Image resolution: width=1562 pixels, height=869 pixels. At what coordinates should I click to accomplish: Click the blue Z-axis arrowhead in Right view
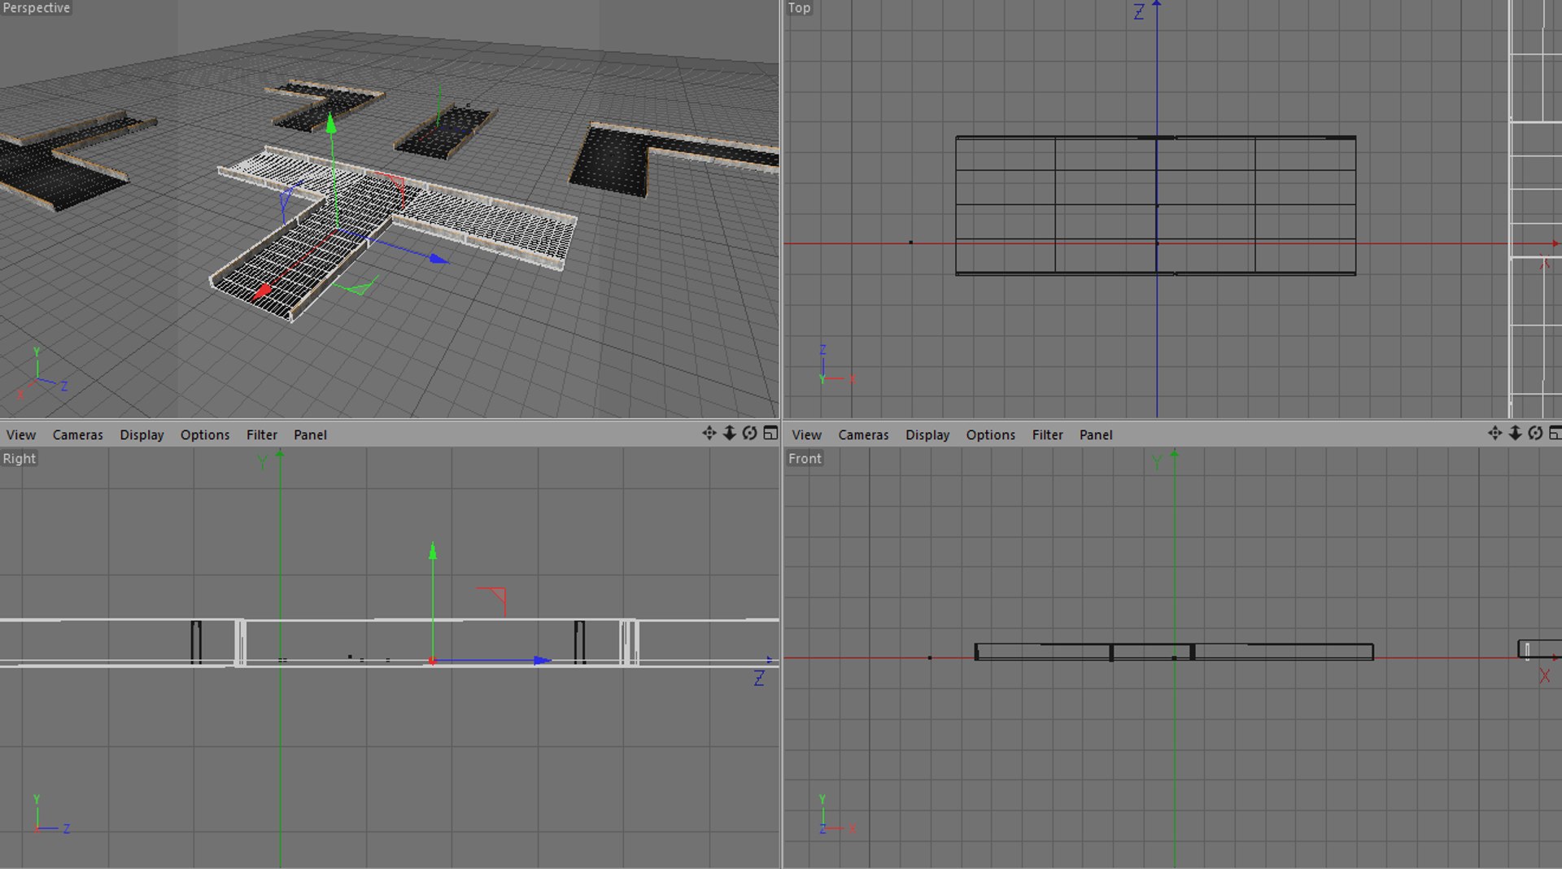[x=543, y=661]
